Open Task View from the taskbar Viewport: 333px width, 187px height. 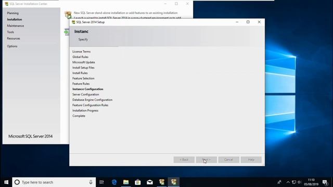pyautogui.click(x=102, y=182)
